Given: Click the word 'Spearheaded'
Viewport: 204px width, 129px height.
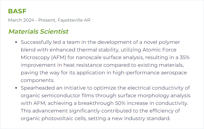Looking at the screenshot, I should (x=38, y=88).
